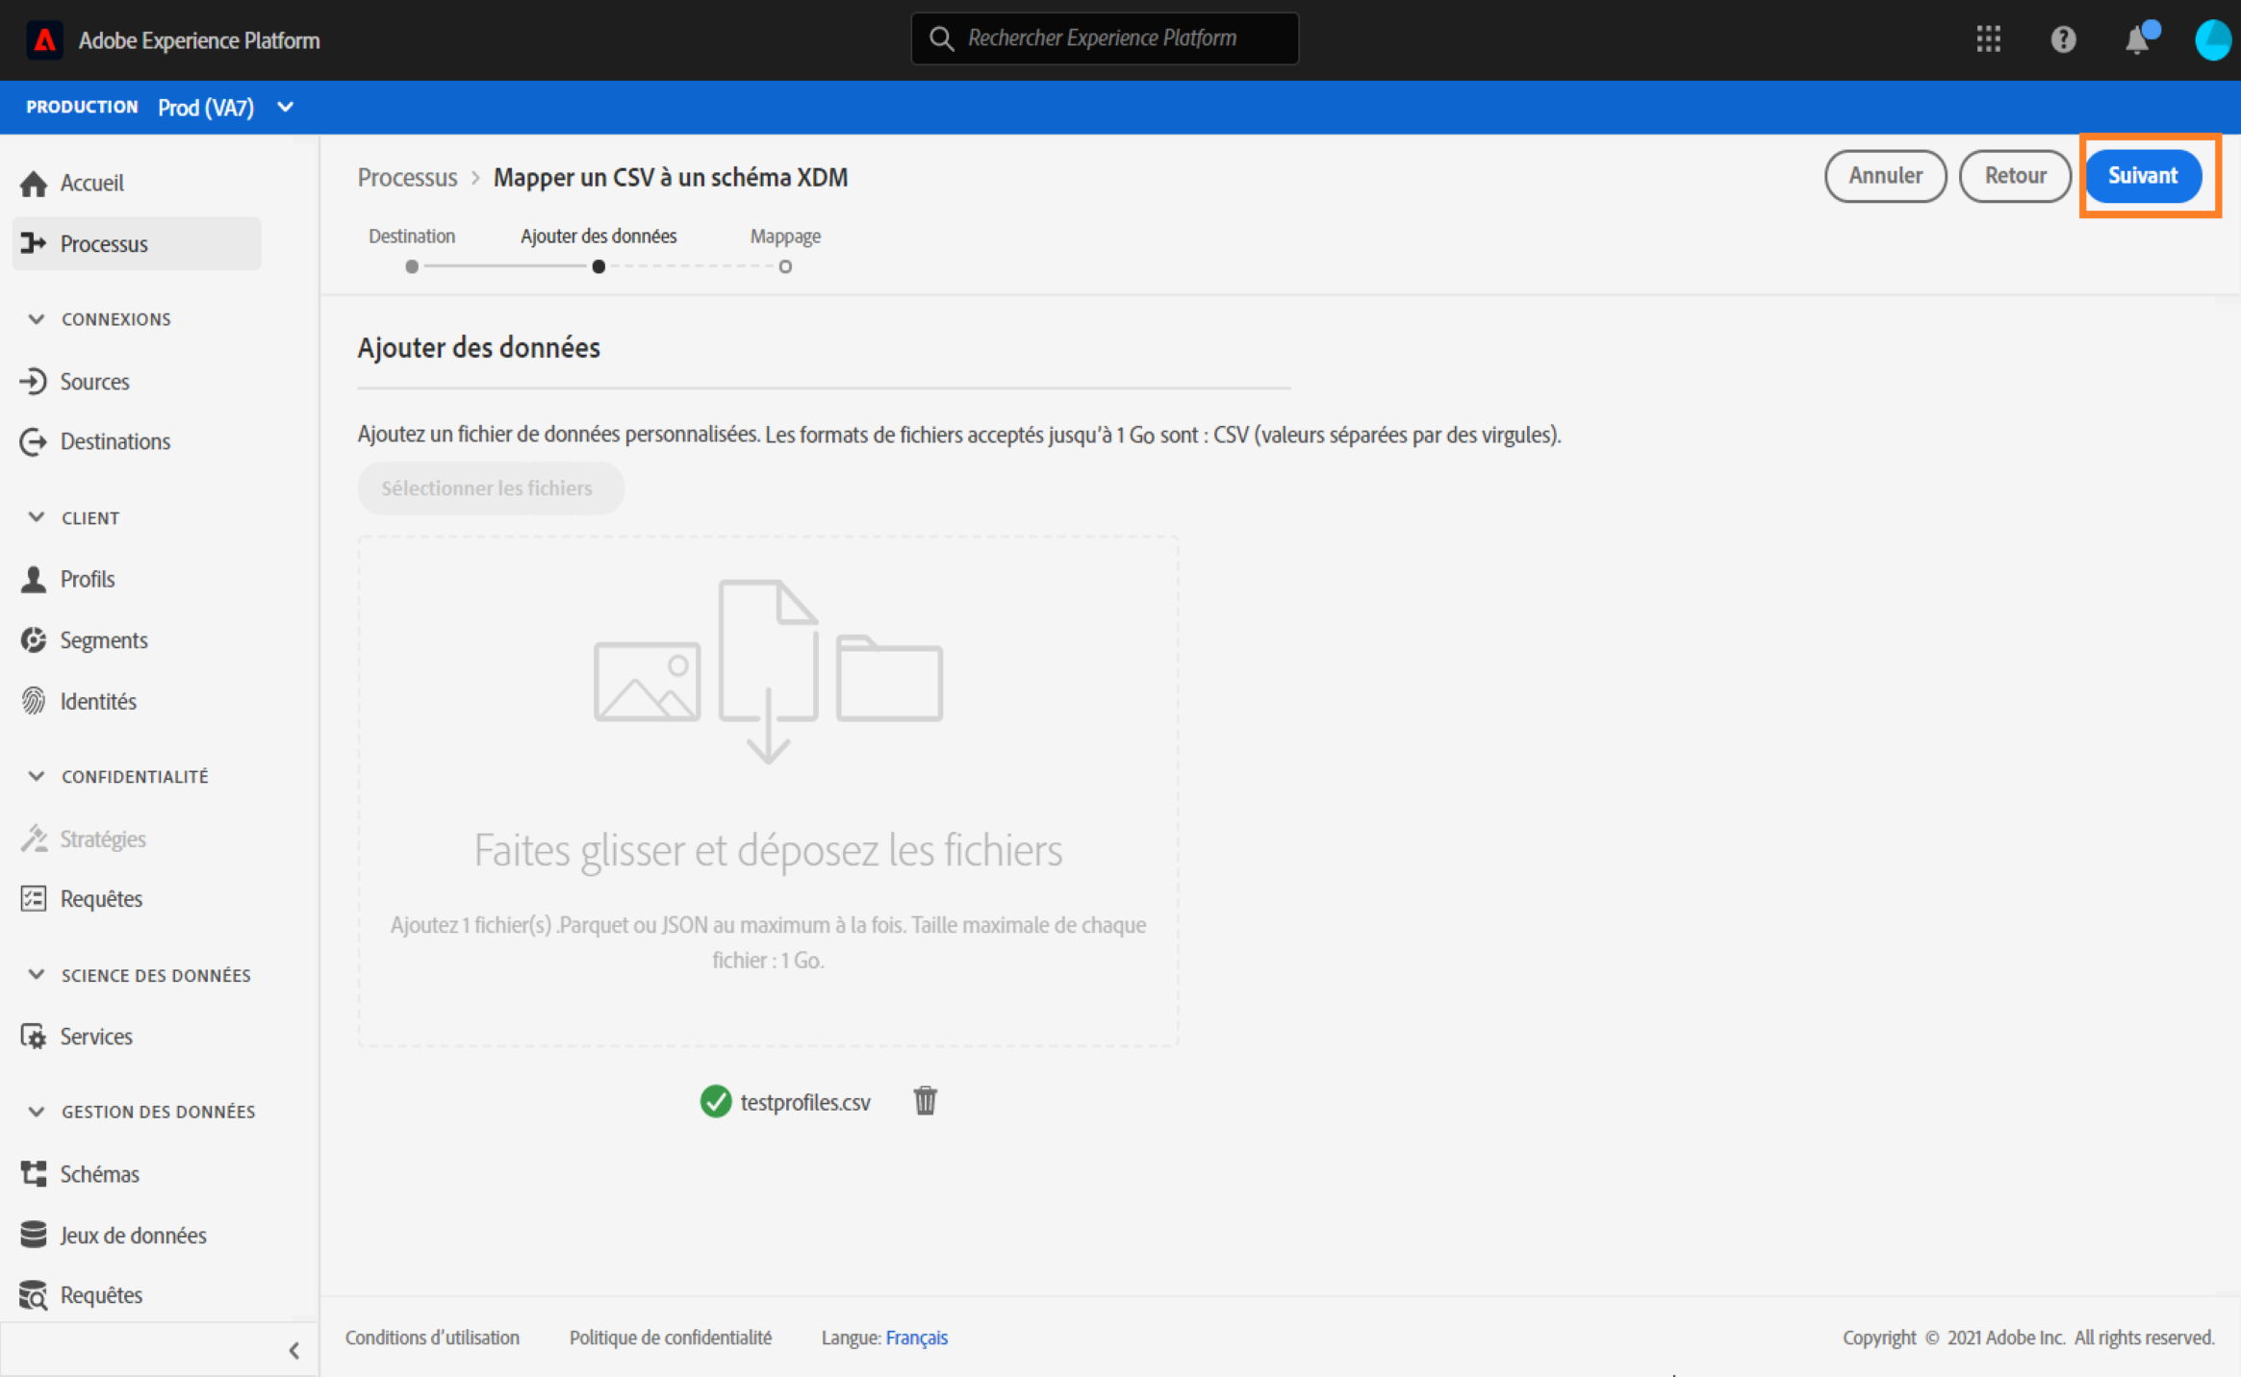The height and width of the screenshot is (1377, 2241).
Task: Open the Identités fingerprint icon
Action: [34, 701]
